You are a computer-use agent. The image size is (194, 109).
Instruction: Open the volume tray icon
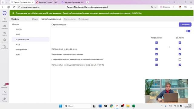point(178,106)
